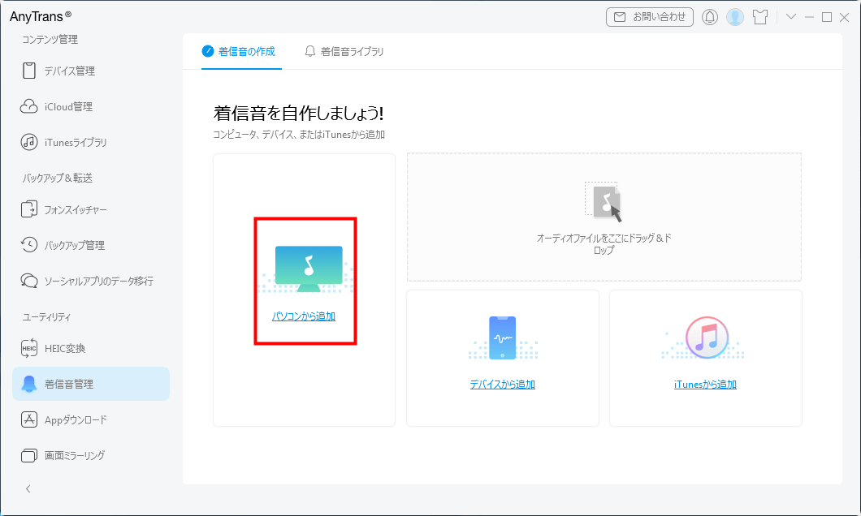This screenshot has width=861, height=516.
Task: Select the 着信音の作成 tab
Action: (x=240, y=50)
